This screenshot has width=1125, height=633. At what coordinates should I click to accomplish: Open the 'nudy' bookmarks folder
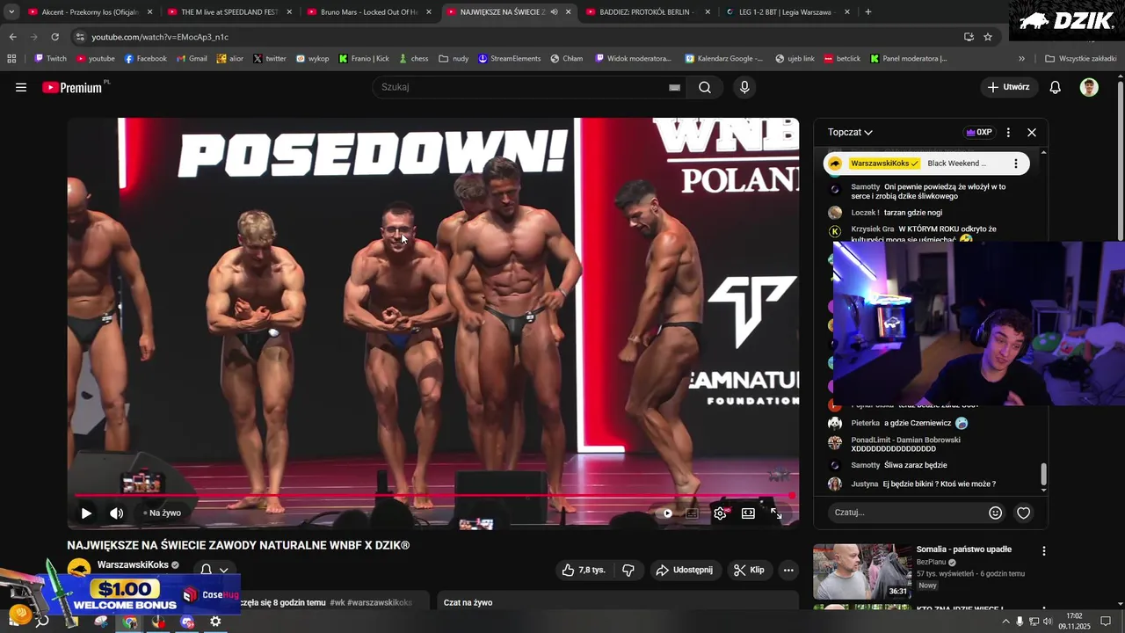click(x=454, y=59)
